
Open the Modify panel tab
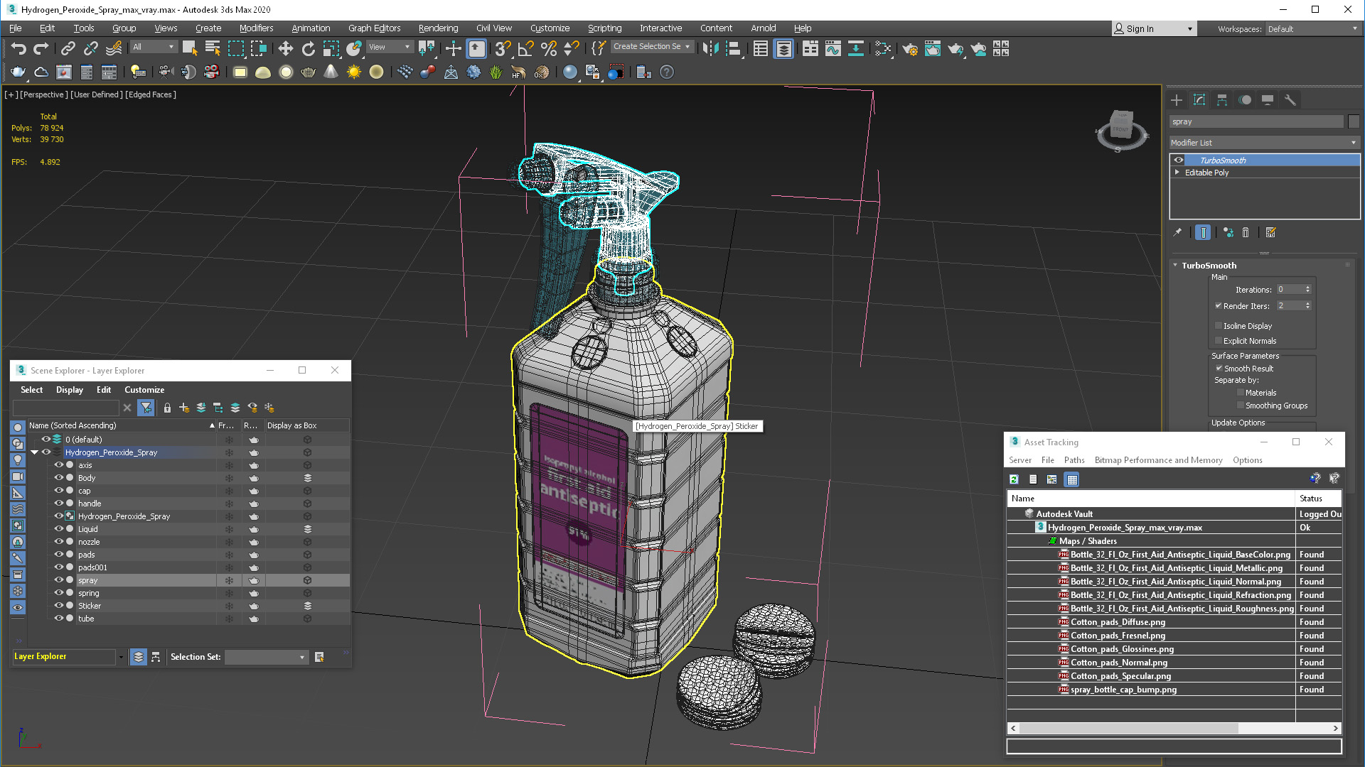pyautogui.click(x=1199, y=100)
